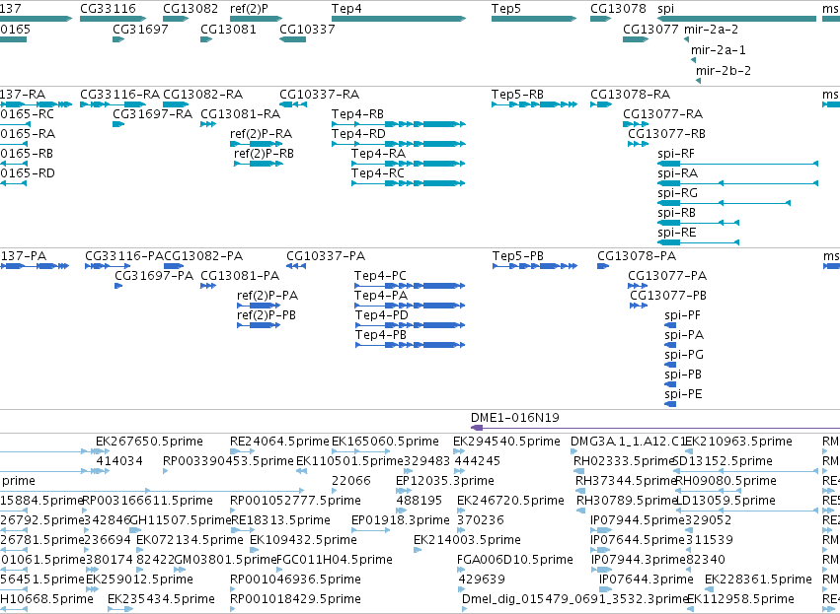Select the Tep5 gene bar
Viewport: 840px width, 614px height.
[534, 19]
